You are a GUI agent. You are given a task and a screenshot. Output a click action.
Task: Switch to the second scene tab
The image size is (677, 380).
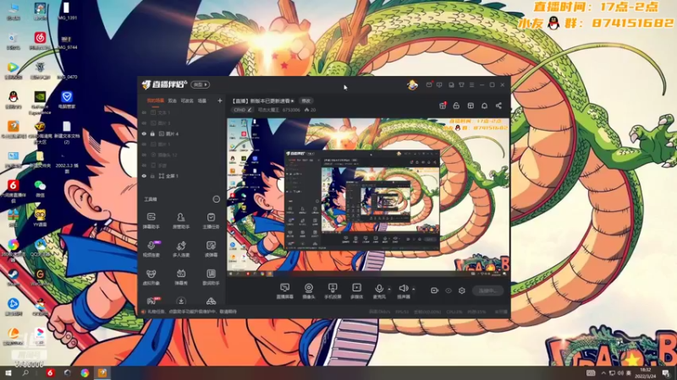point(173,100)
